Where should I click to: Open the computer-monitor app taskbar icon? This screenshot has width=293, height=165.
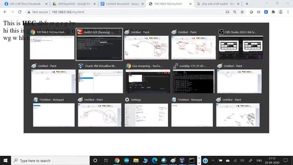pyautogui.click(x=145, y=160)
